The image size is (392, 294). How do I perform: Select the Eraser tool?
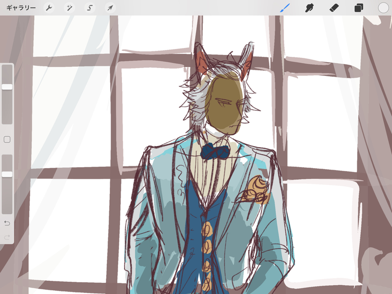(334, 8)
